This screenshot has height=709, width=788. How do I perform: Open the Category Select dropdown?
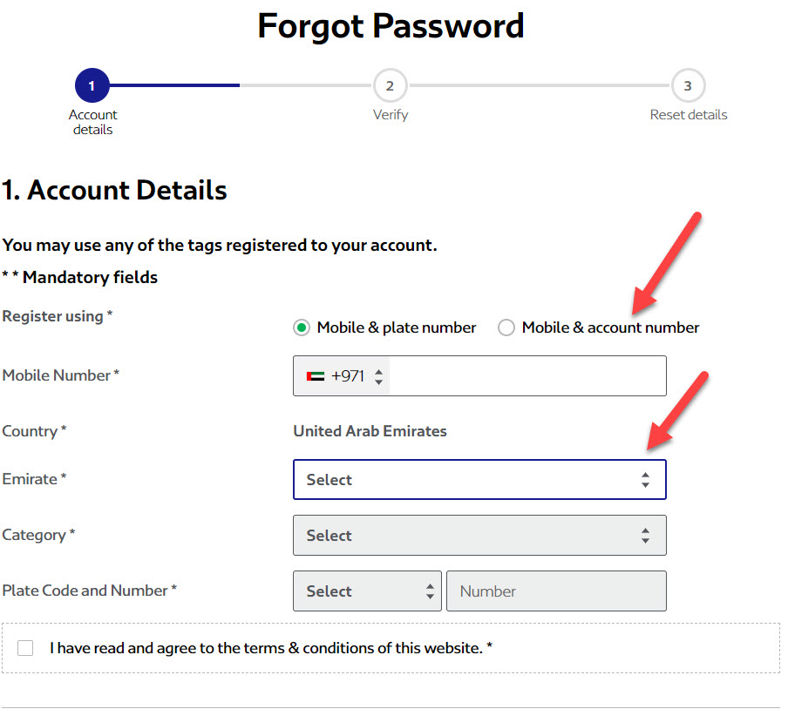479,536
